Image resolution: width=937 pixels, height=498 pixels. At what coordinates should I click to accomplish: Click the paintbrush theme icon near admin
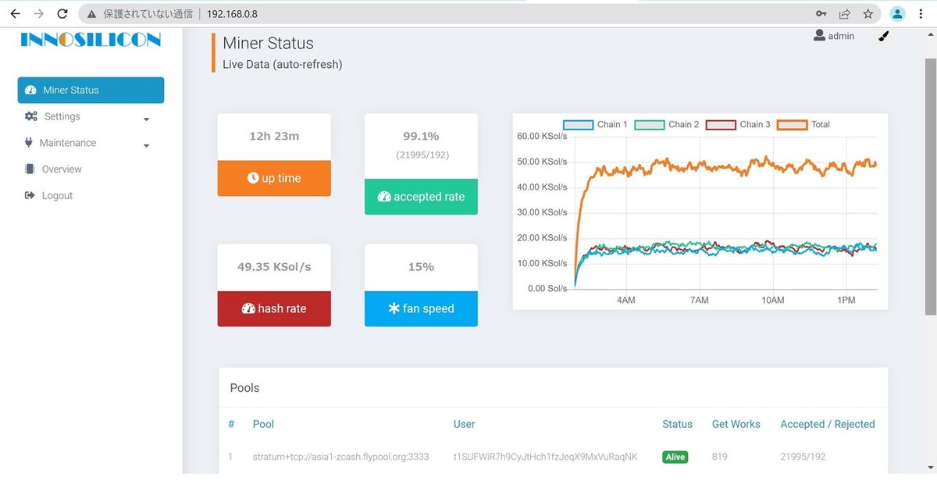pos(884,36)
